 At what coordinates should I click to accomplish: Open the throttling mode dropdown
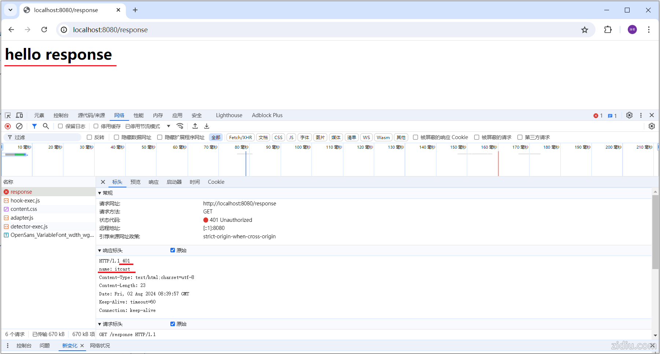click(169, 126)
